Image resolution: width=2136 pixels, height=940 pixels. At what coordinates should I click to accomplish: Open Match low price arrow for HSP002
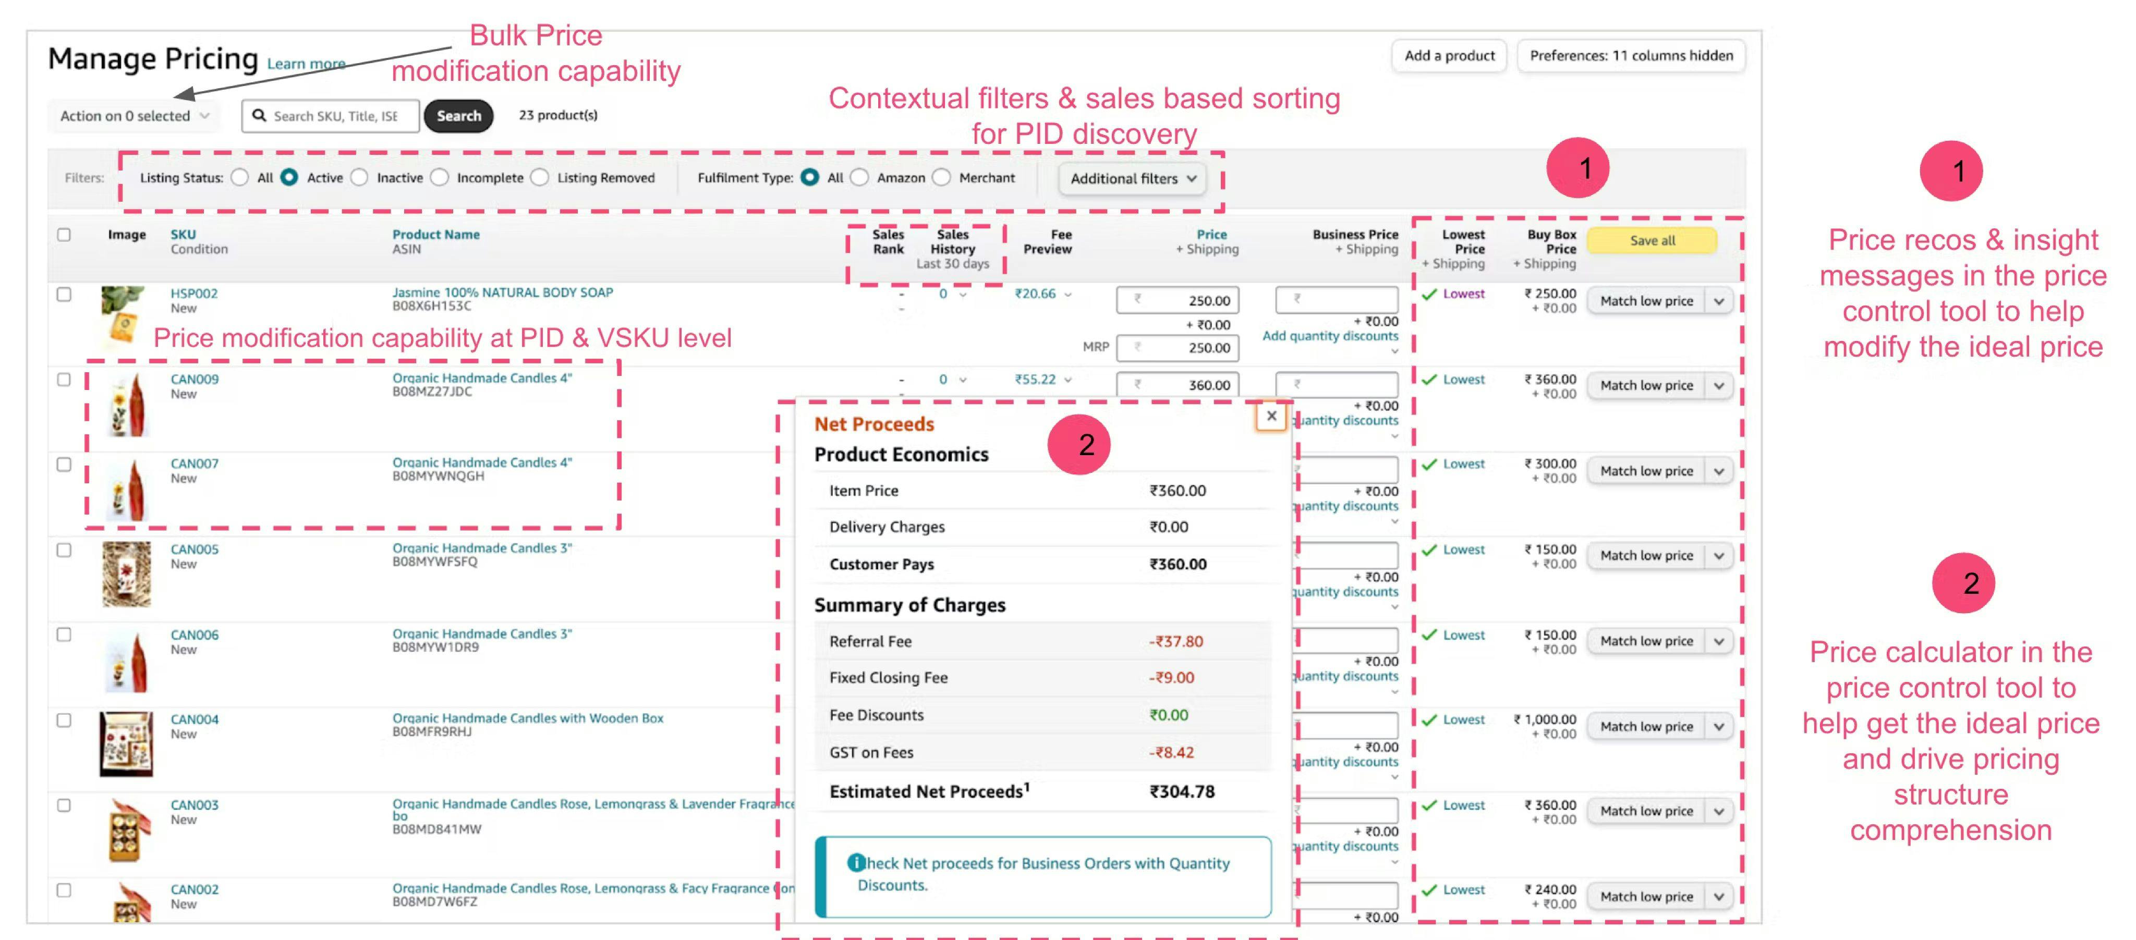[1719, 301]
